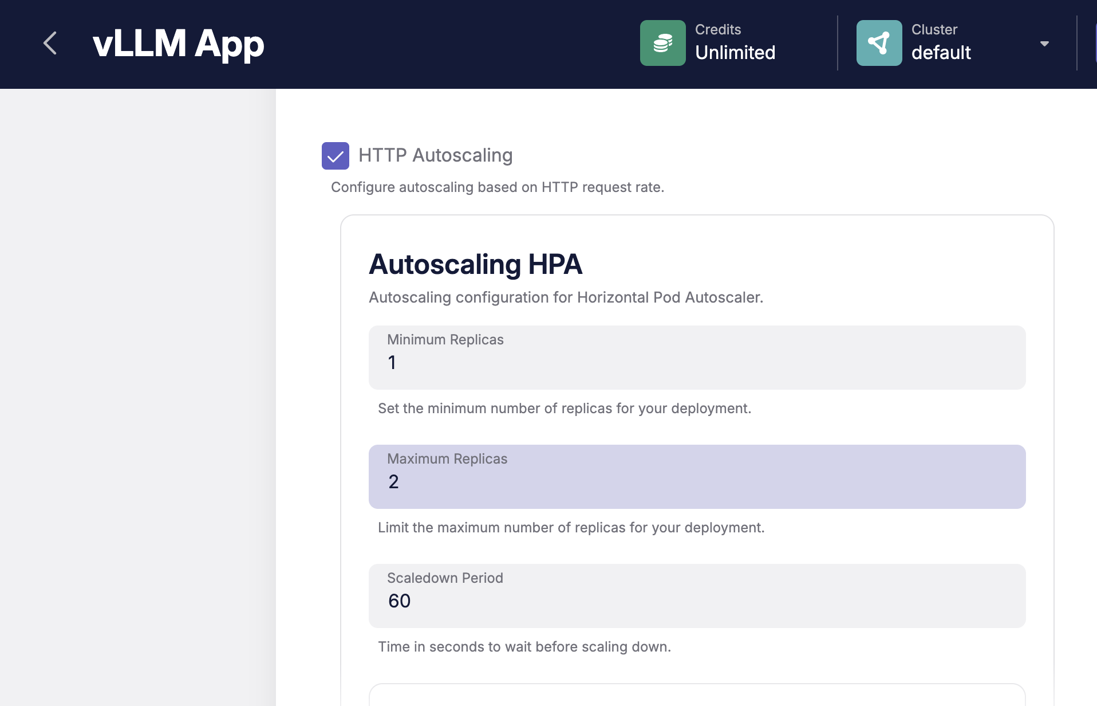Uncheck the HTTP Autoscaling checkbox
The width and height of the screenshot is (1097, 706).
pos(336,156)
